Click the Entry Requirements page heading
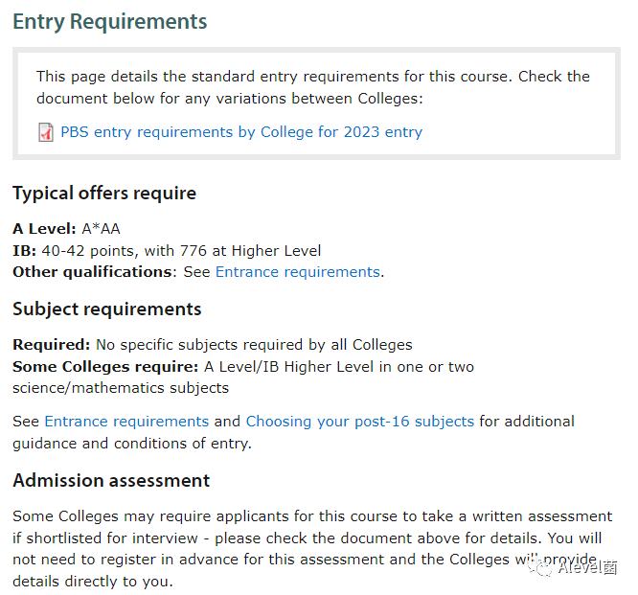This screenshot has width=638, height=595. coord(110,22)
